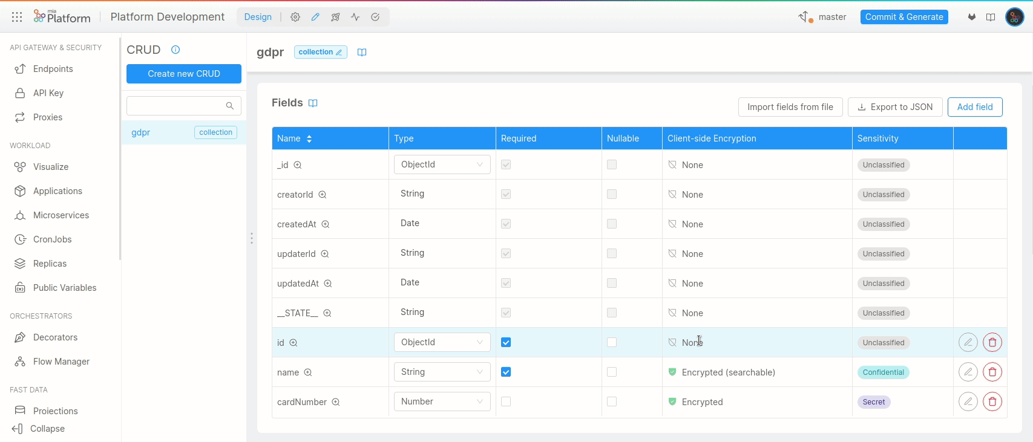Open the apps grid launcher icon

tap(17, 17)
